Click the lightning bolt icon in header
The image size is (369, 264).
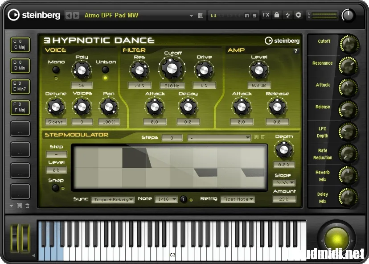point(287,15)
